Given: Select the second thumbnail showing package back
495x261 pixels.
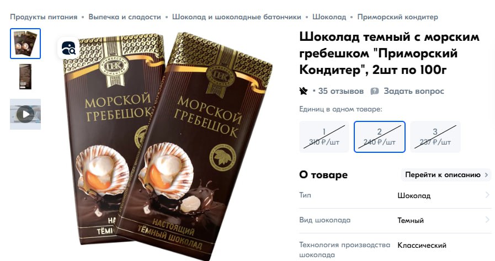Looking at the screenshot, I should (25, 77).
